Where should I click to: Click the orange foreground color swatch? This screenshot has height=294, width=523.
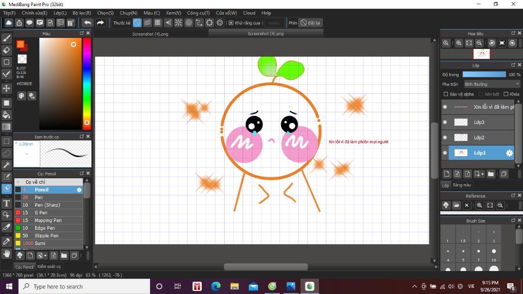click(20, 44)
